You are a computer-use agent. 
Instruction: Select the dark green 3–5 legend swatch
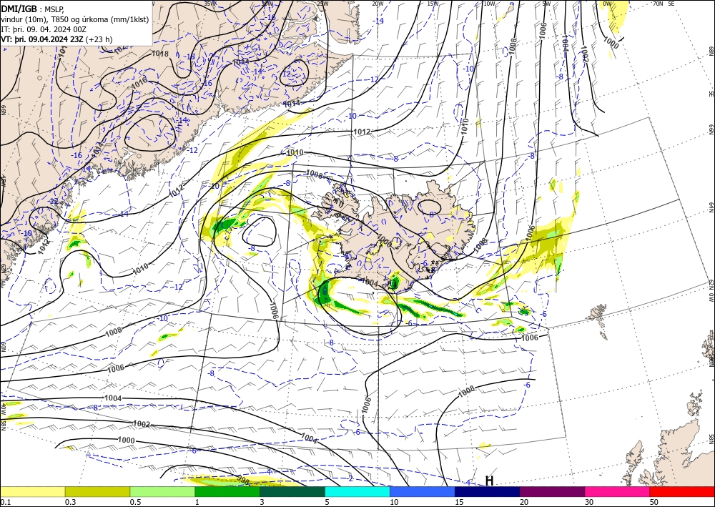[x=292, y=491]
